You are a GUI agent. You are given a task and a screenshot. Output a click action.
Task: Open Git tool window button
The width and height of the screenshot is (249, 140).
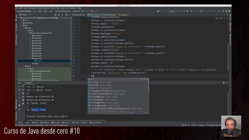[x=21, y=122]
